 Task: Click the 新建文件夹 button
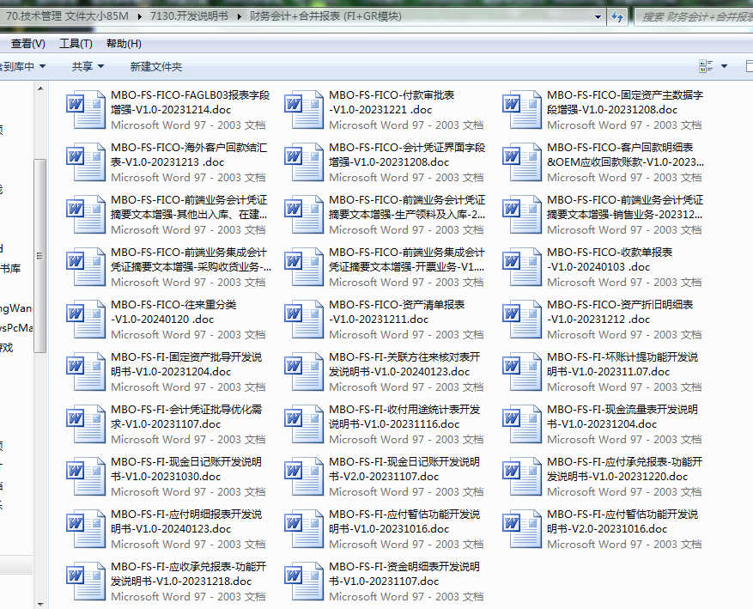pos(155,66)
